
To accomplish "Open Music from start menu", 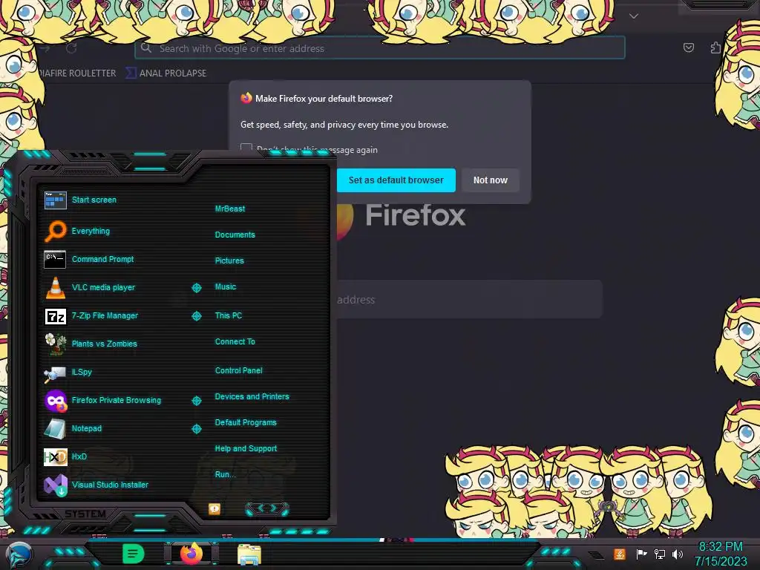I will [226, 287].
